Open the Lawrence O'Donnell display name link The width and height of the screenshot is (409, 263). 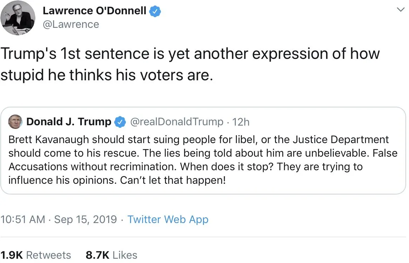[x=94, y=11]
